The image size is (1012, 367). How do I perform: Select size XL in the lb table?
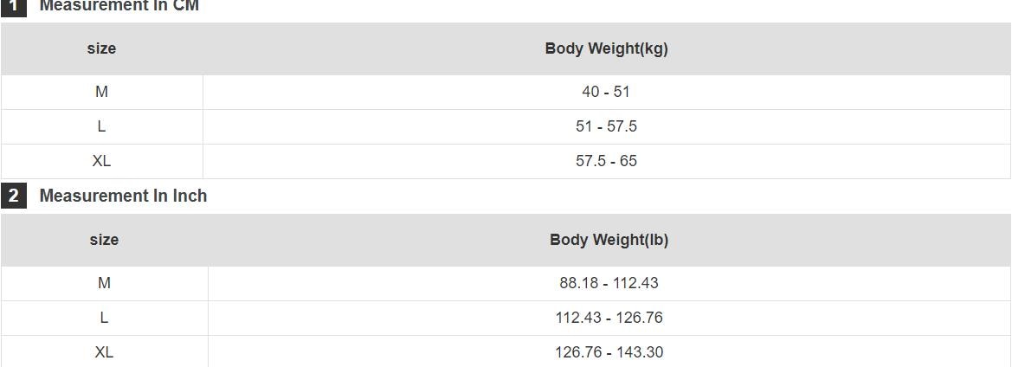pyautogui.click(x=104, y=352)
